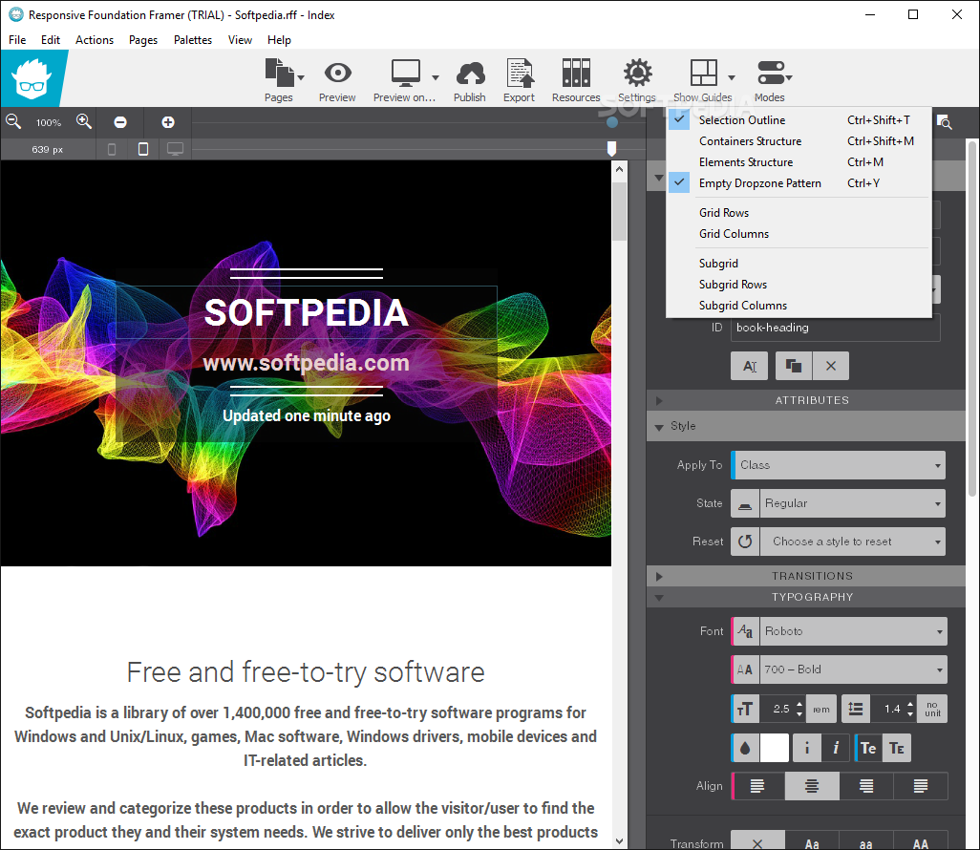Image resolution: width=980 pixels, height=850 pixels.
Task: Click the rem unit button
Action: point(821,709)
